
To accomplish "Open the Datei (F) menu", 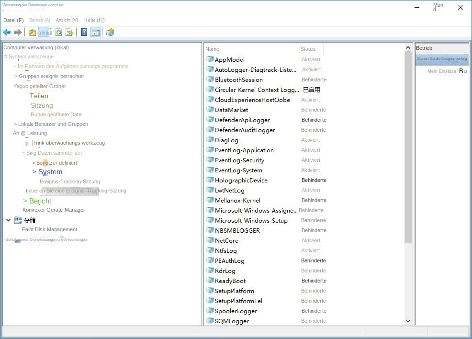I will coord(13,20).
